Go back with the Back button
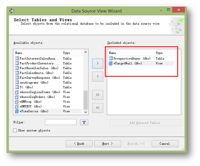Screen dimensions: 200x166 point(79,144)
